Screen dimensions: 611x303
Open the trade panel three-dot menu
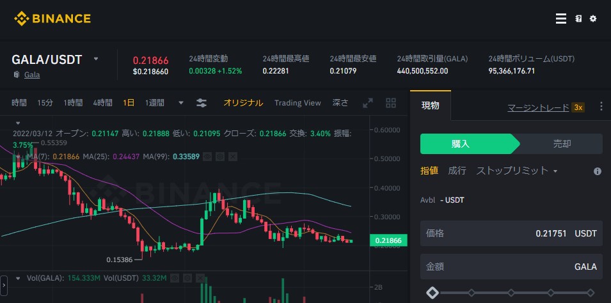601,107
